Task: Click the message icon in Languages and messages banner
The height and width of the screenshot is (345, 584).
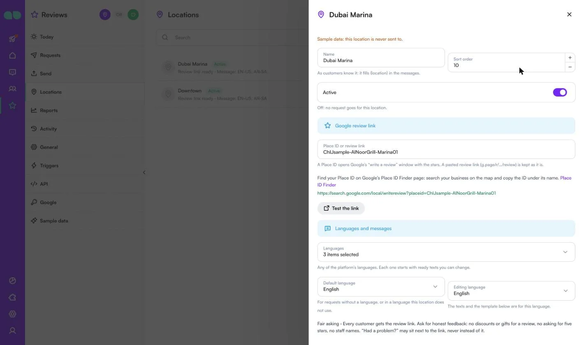Action: tap(327, 228)
